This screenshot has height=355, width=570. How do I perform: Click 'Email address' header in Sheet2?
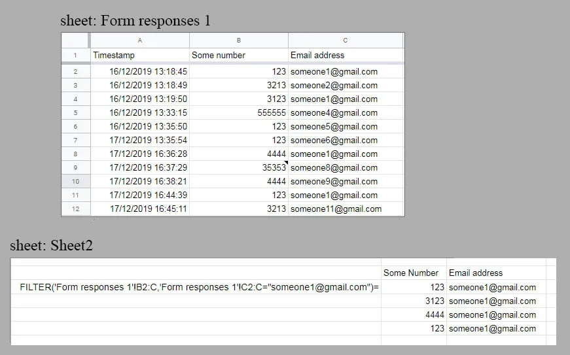[496, 273]
